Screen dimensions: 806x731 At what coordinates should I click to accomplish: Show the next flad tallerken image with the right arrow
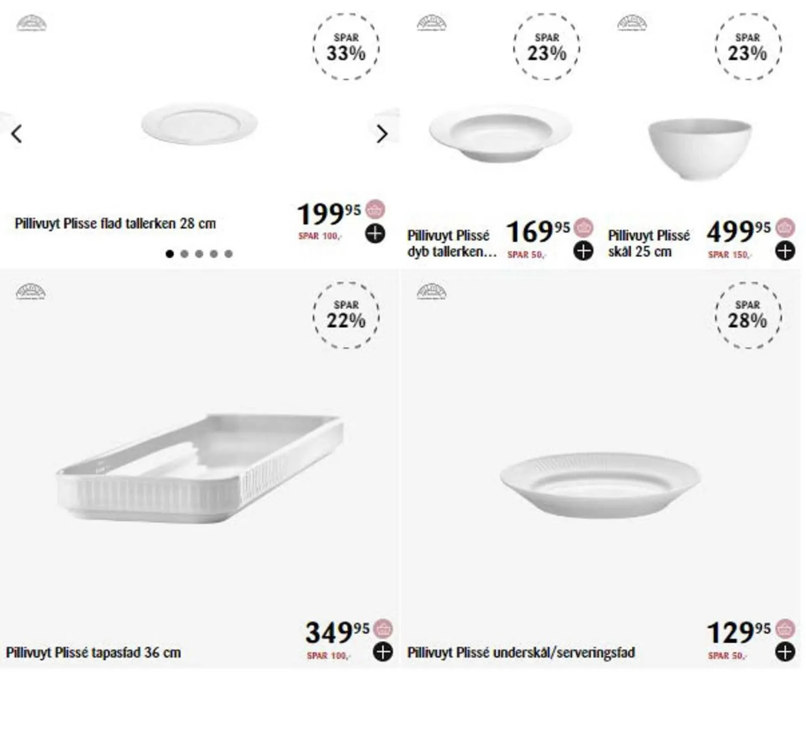click(x=382, y=134)
